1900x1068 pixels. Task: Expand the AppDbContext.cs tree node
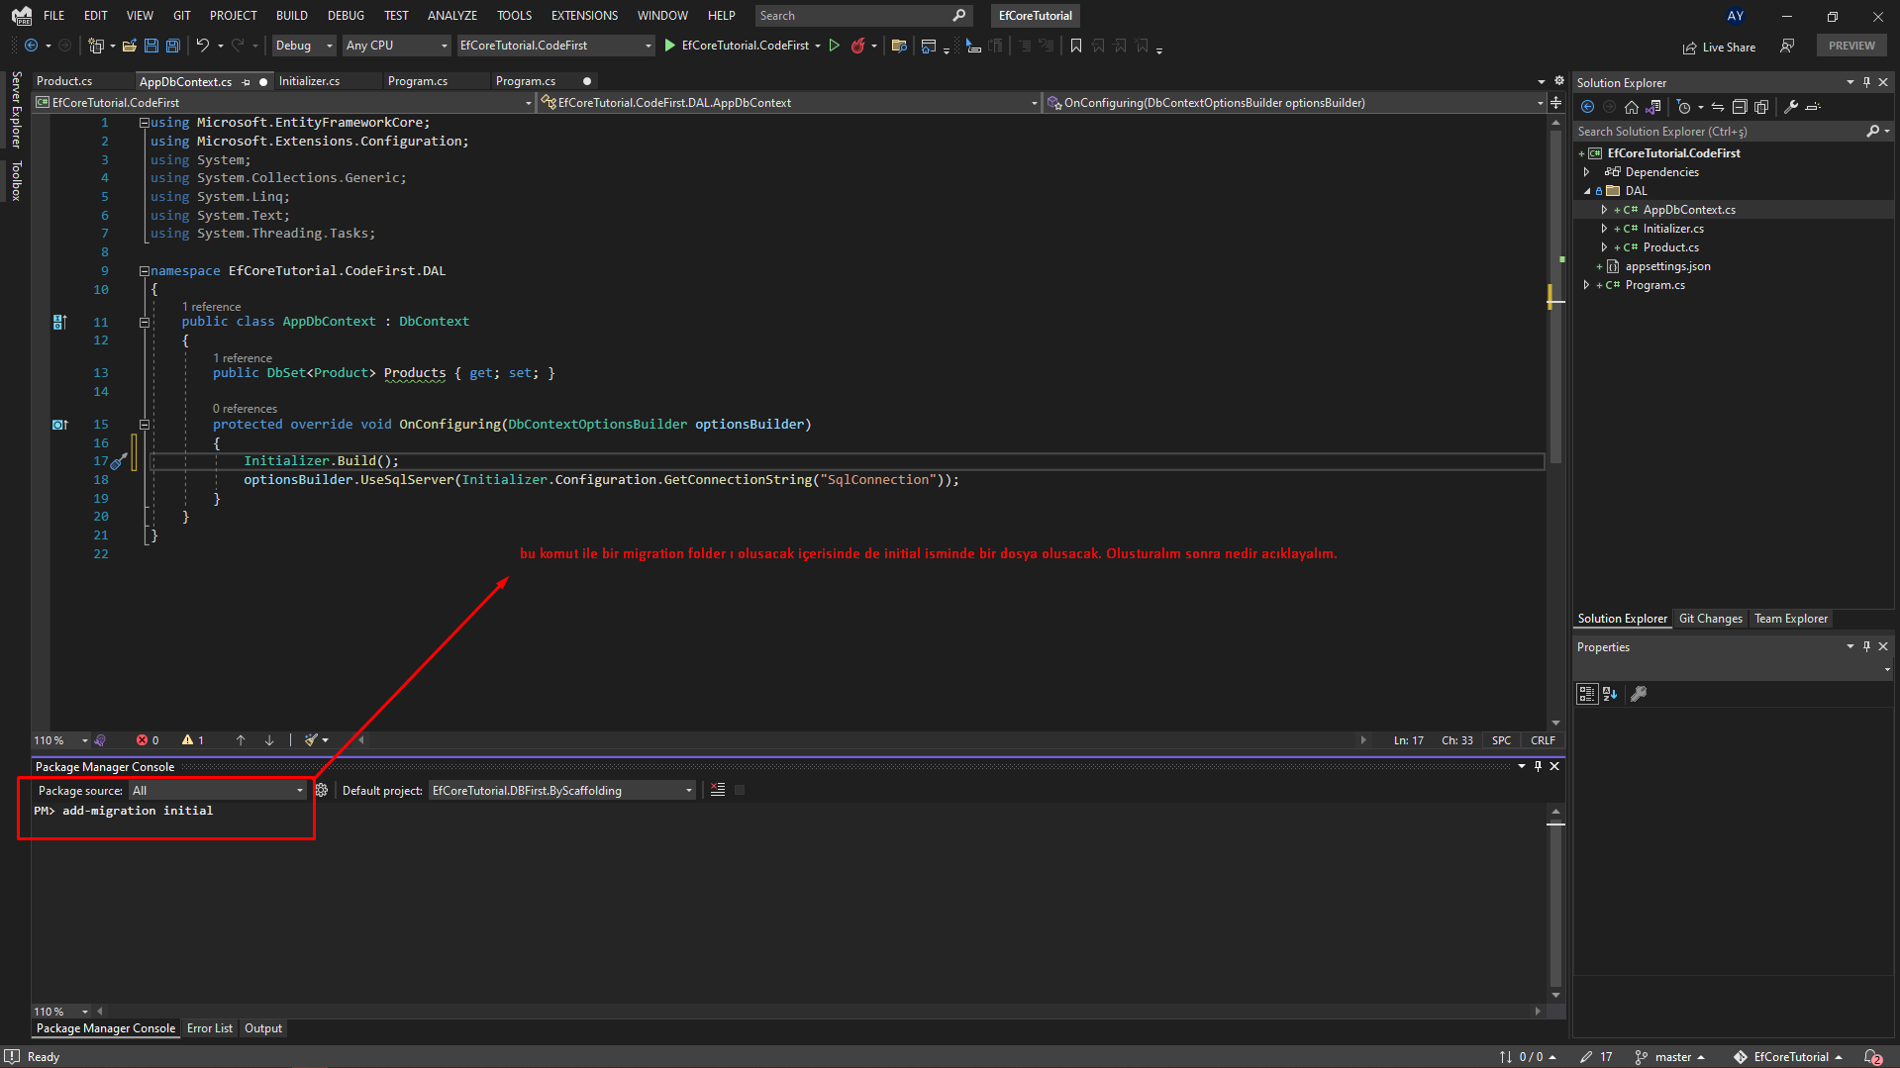[1604, 209]
